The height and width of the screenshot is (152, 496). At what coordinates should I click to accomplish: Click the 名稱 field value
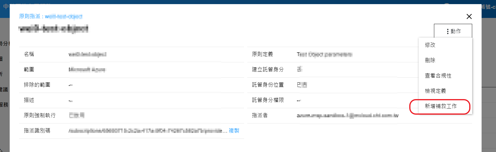pyautogui.click(x=87, y=54)
